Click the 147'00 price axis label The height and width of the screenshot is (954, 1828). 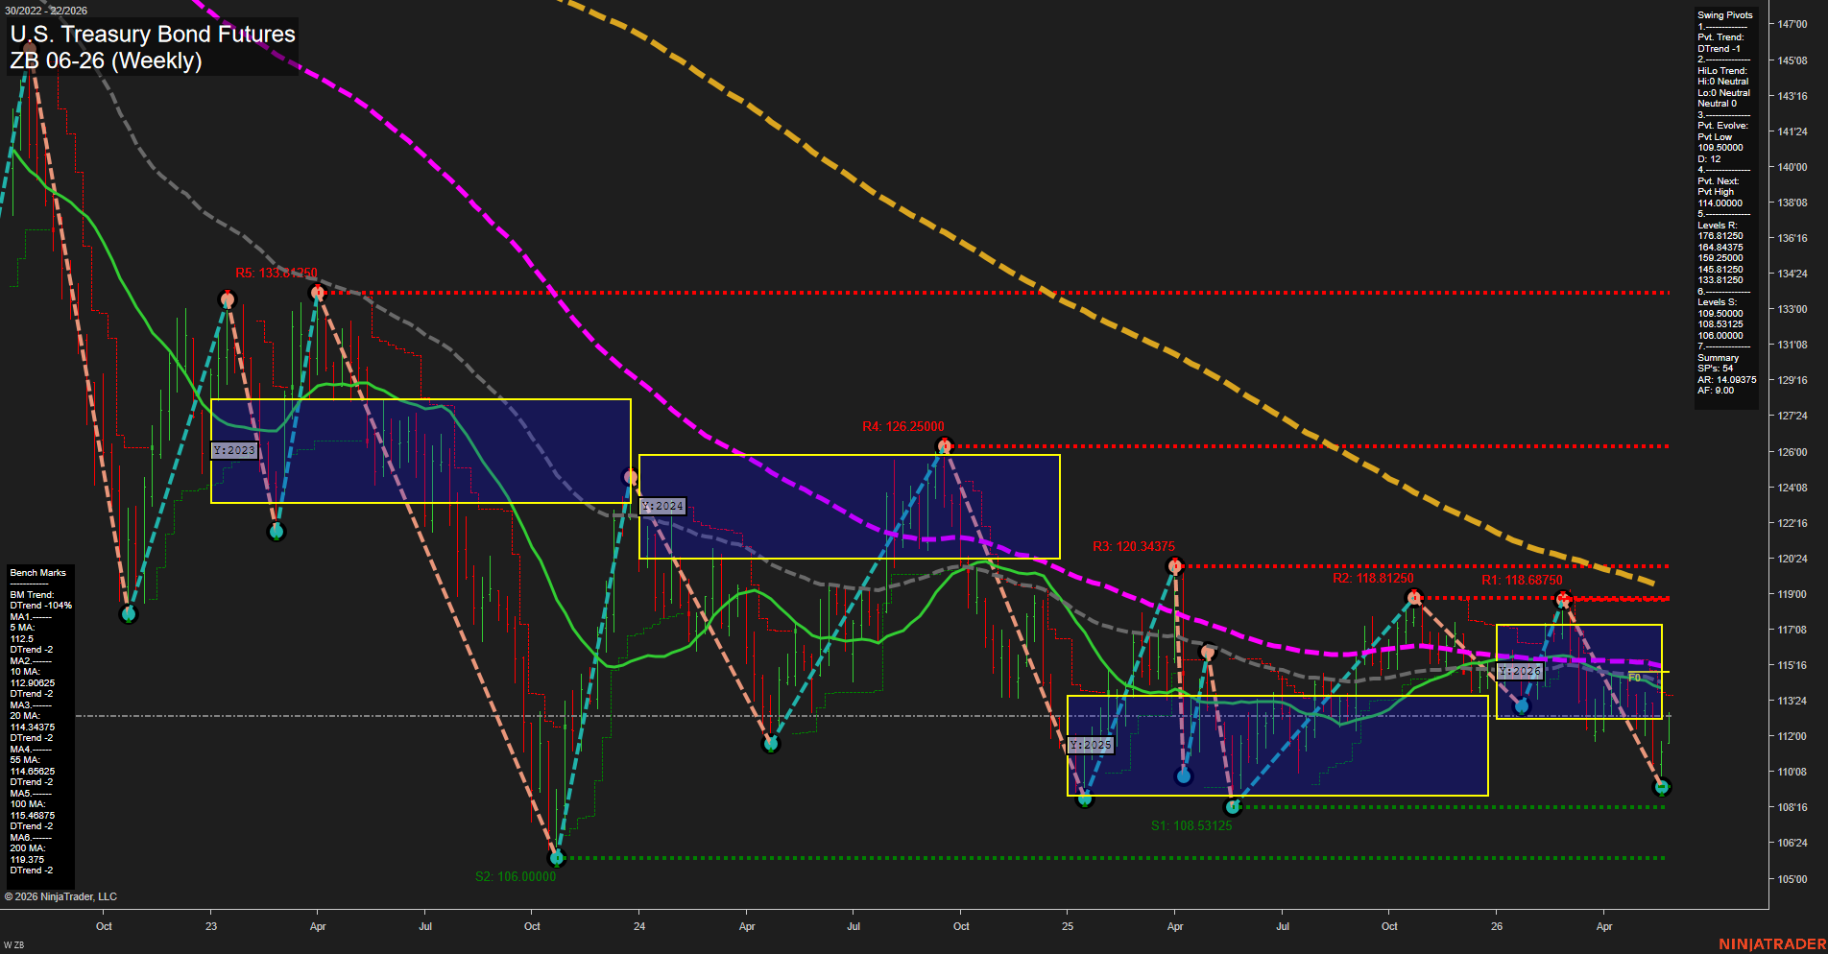[1792, 25]
